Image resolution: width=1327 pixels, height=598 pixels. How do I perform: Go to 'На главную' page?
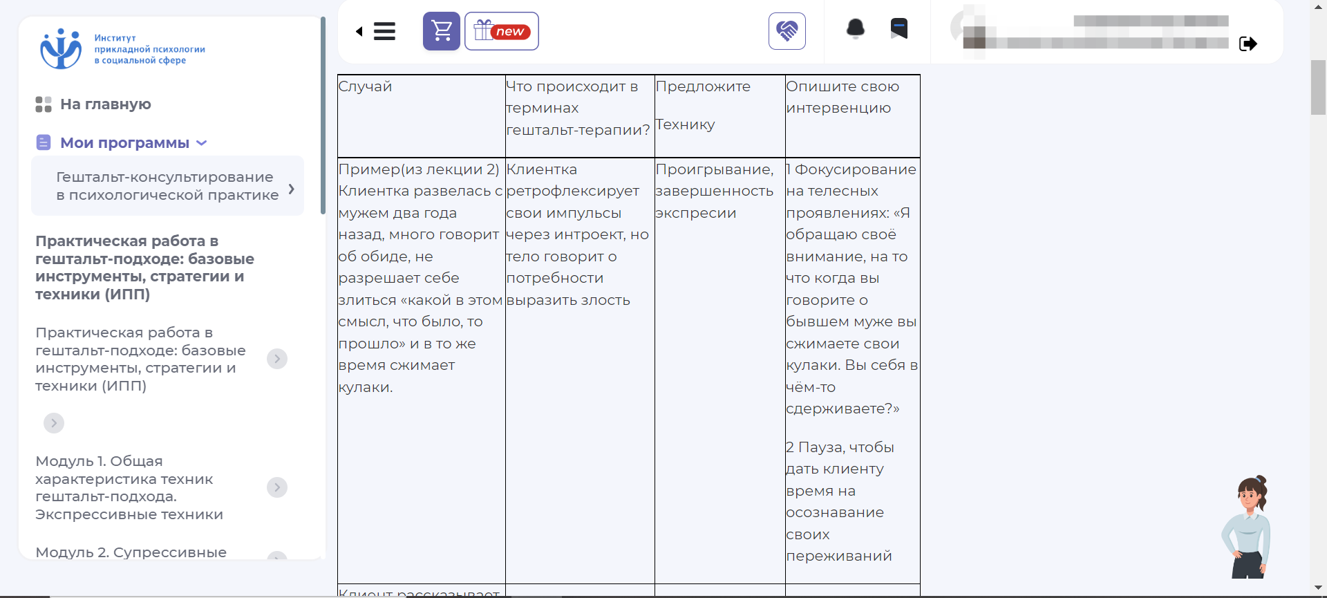point(106,104)
